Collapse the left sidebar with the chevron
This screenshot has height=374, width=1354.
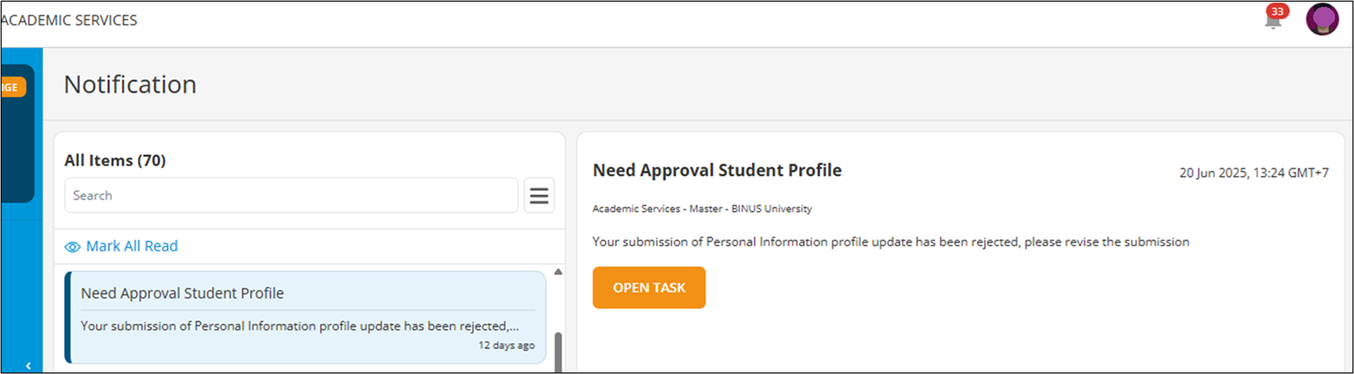(x=28, y=365)
